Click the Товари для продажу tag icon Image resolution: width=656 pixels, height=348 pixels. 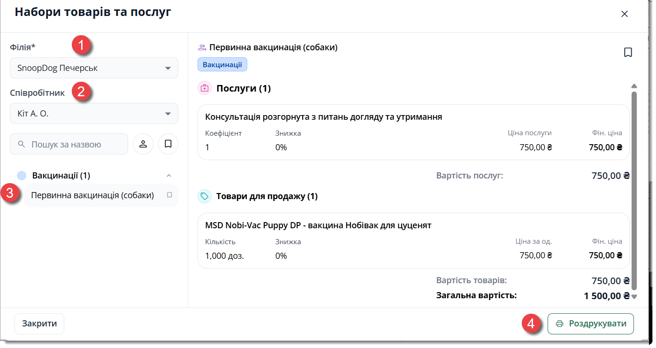pyautogui.click(x=205, y=196)
